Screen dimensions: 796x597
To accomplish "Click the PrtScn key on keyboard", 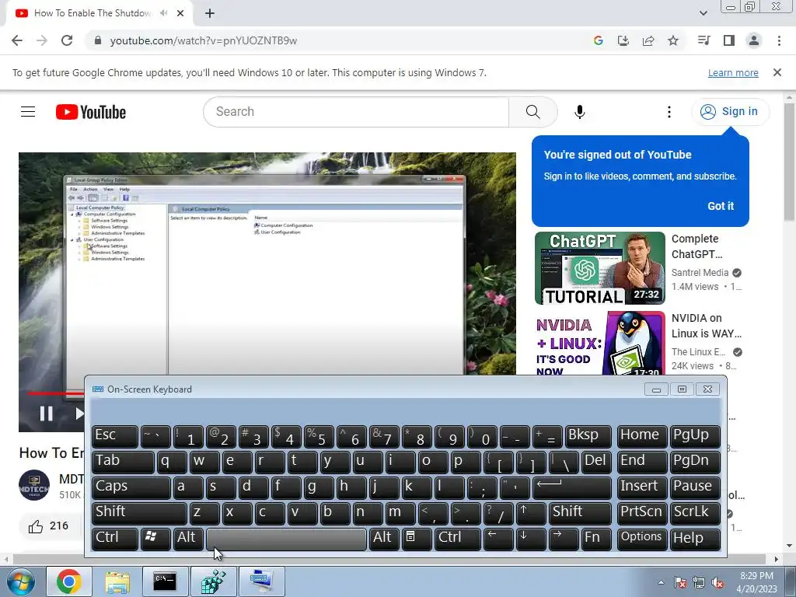I will coord(641,514).
